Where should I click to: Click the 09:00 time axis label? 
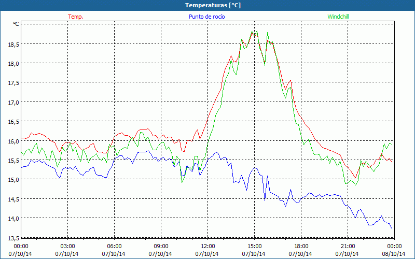(x=161, y=247)
